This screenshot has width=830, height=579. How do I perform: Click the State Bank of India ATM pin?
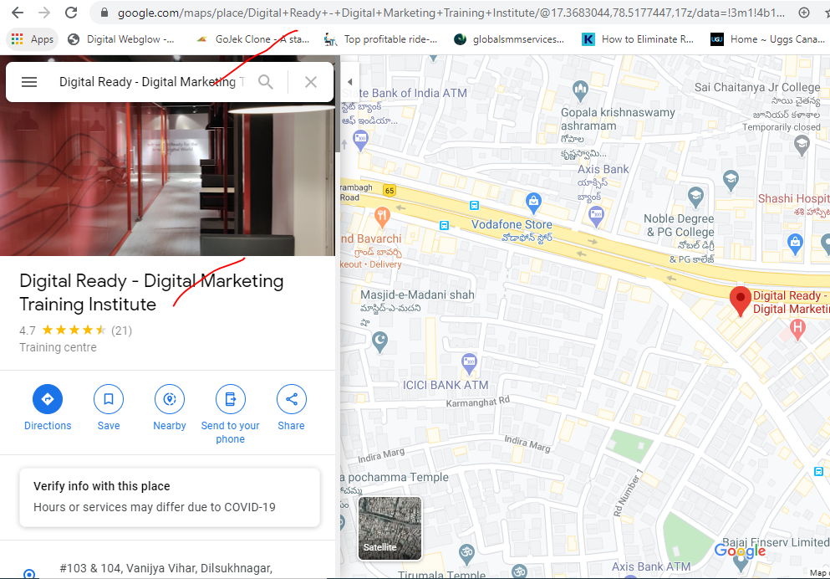point(361,141)
